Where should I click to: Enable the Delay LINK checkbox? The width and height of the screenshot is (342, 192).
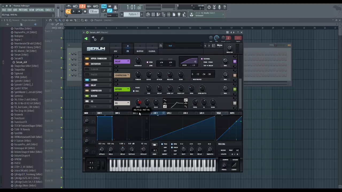coord(147,65)
